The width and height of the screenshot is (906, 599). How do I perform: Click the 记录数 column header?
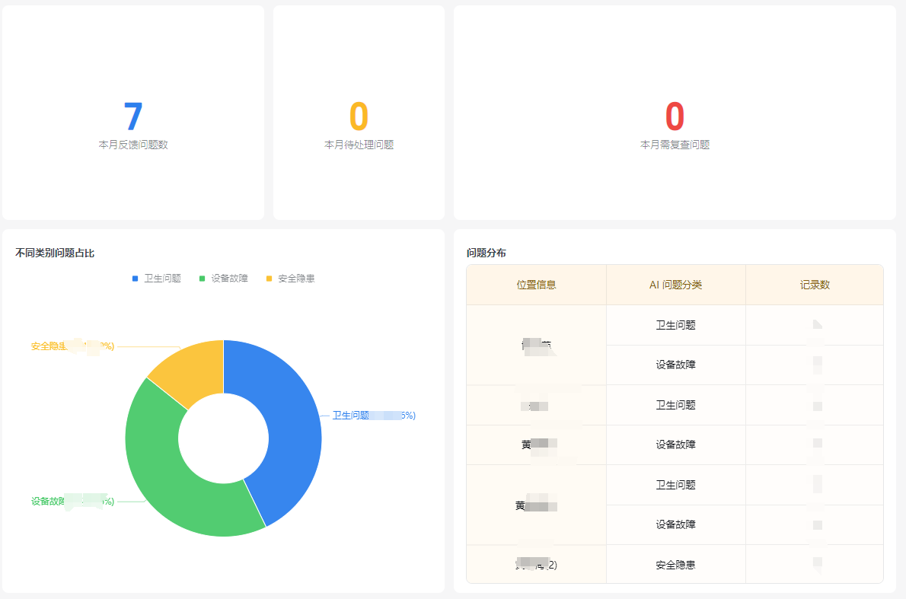click(x=815, y=285)
